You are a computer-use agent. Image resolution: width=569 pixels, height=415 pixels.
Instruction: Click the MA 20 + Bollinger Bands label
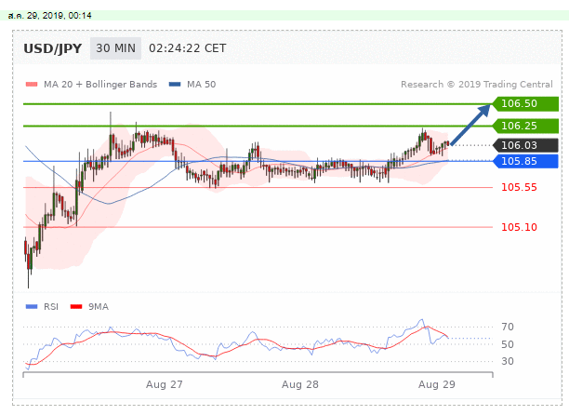pos(100,85)
